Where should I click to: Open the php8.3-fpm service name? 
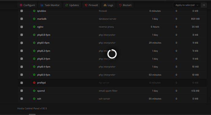pyautogui.click(x=44, y=59)
